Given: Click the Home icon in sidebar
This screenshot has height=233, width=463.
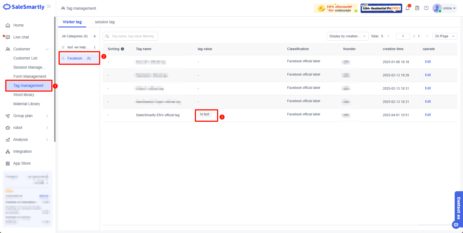Looking at the screenshot, I should (x=8, y=25).
